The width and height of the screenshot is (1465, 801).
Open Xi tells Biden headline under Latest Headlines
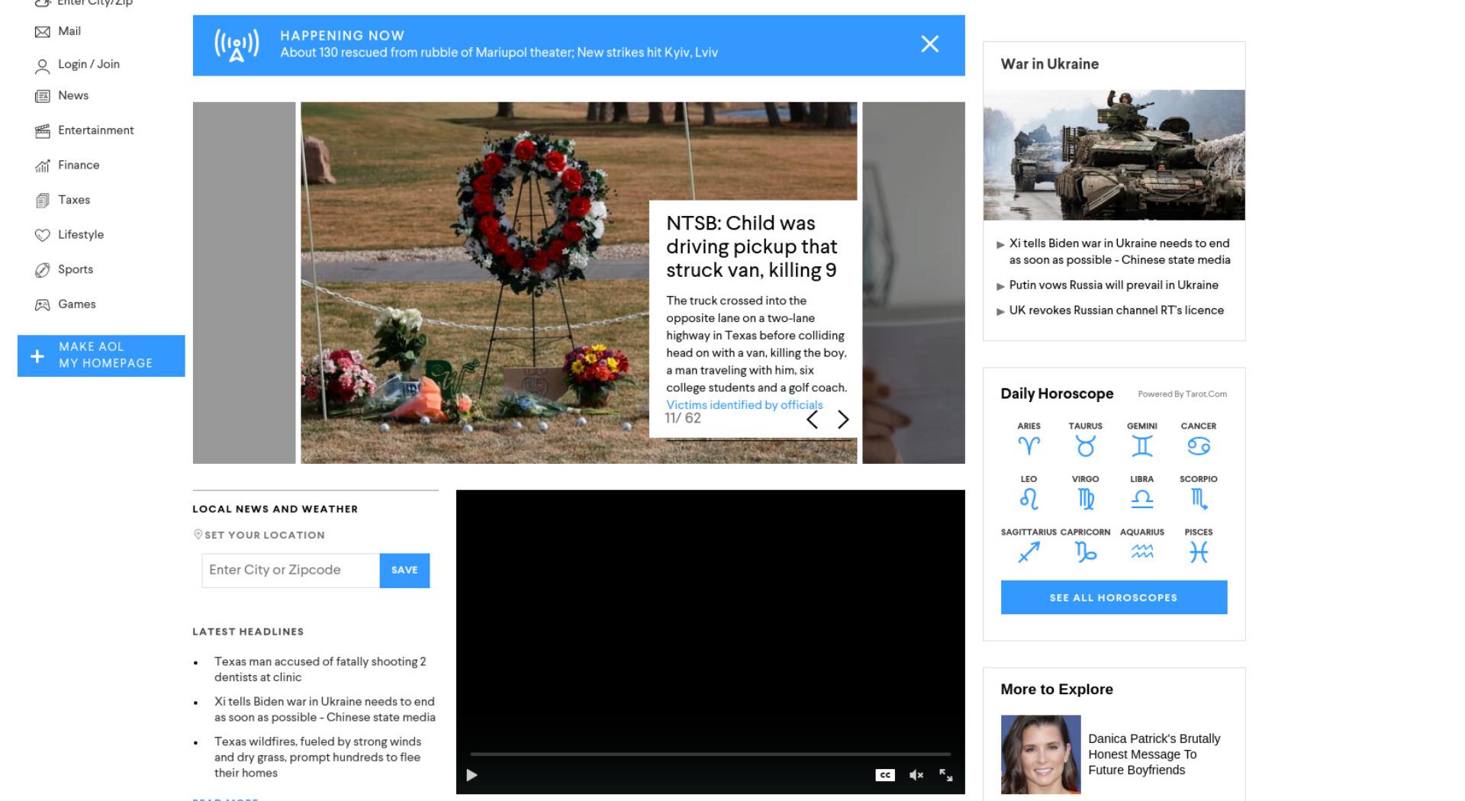click(x=324, y=709)
